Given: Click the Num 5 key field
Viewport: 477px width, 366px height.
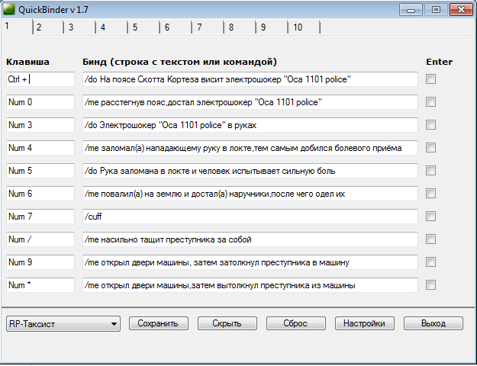Looking at the screenshot, I should pyautogui.click(x=40, y=171).
